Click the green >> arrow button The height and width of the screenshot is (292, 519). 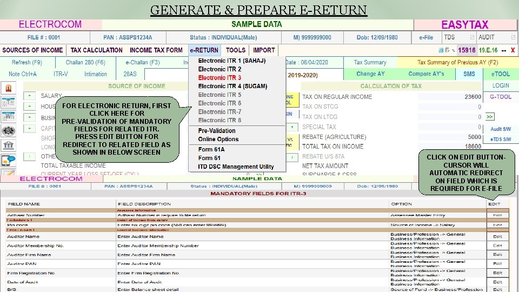[x=490, y=117]
